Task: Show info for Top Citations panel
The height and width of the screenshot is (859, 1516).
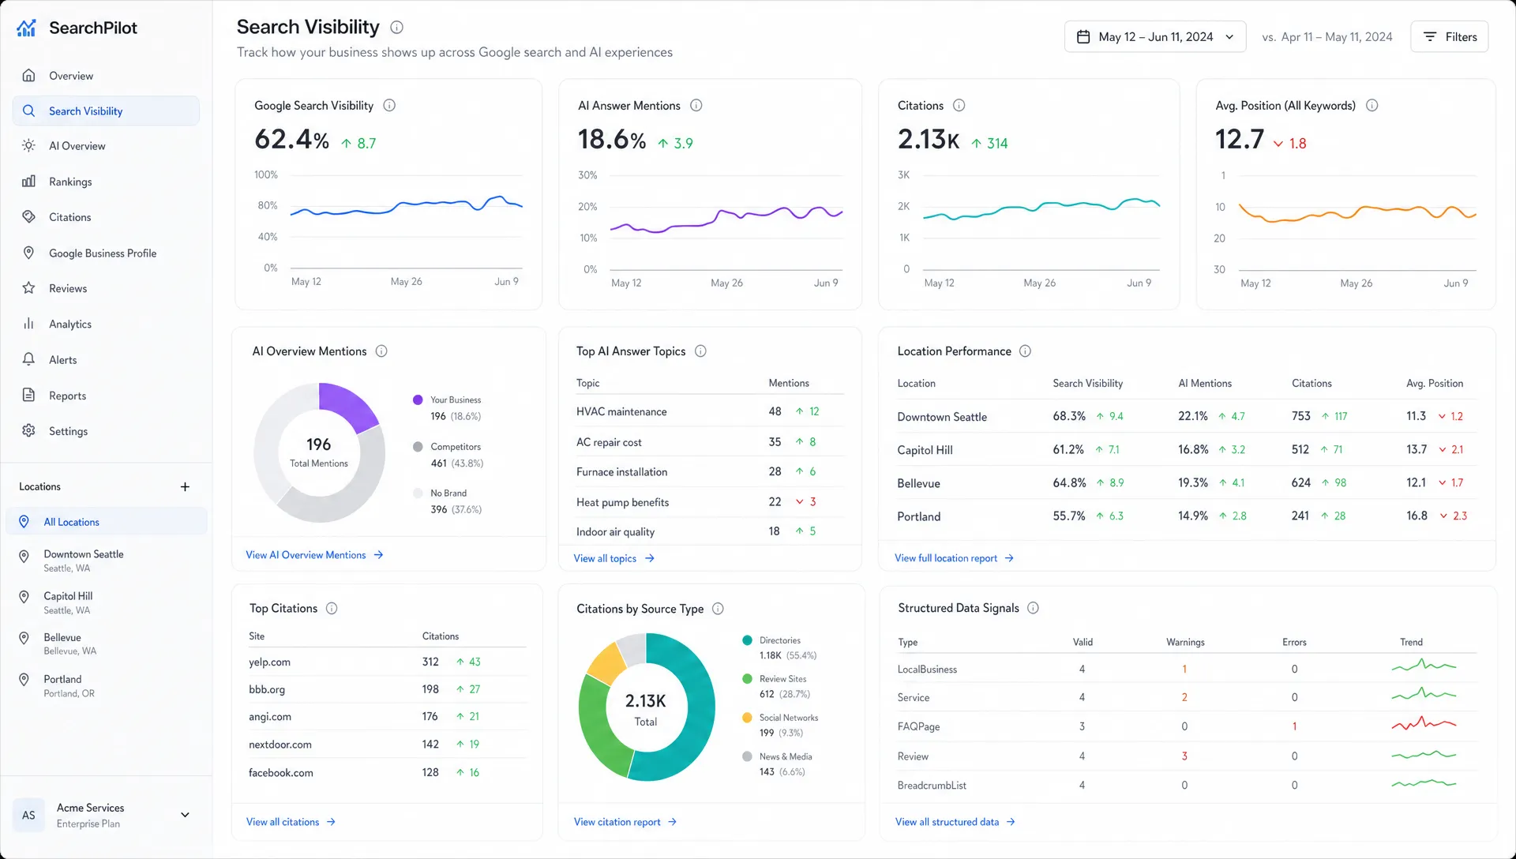Action: [332, 609]
